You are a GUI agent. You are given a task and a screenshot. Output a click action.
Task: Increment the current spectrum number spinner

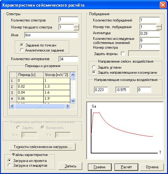point(76,26)
